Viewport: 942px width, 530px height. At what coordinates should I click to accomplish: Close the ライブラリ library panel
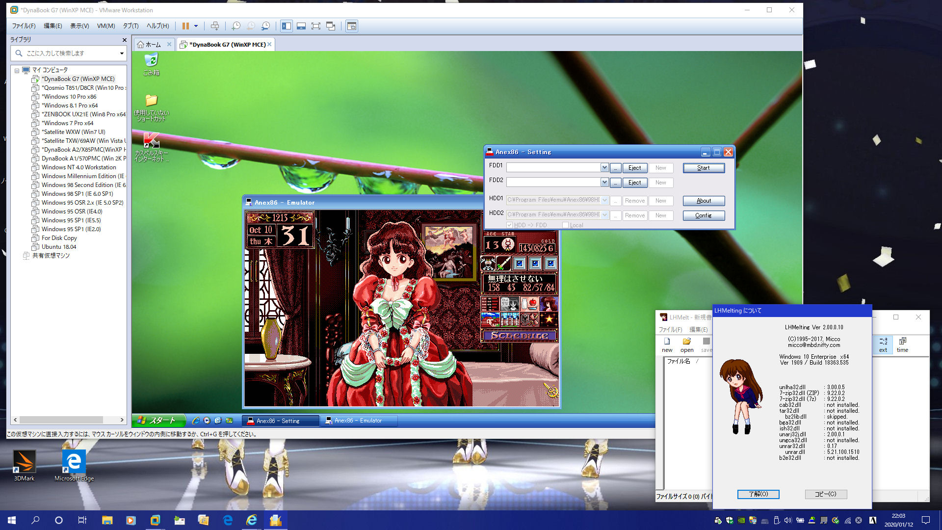[x=124, y=40]
